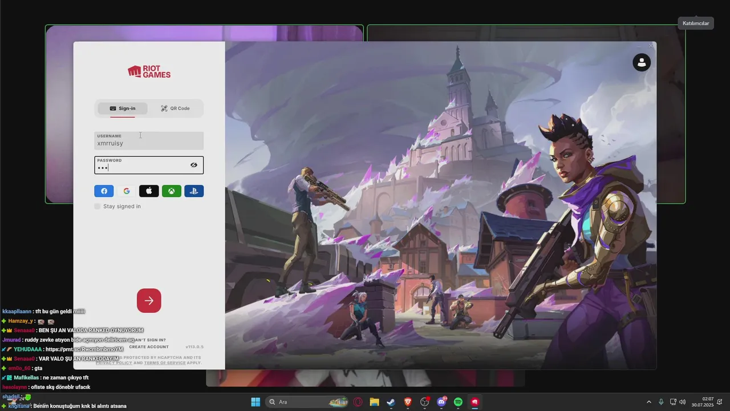
Task: Click chat username kkaapllaann
Action: (x=17, y=312)
